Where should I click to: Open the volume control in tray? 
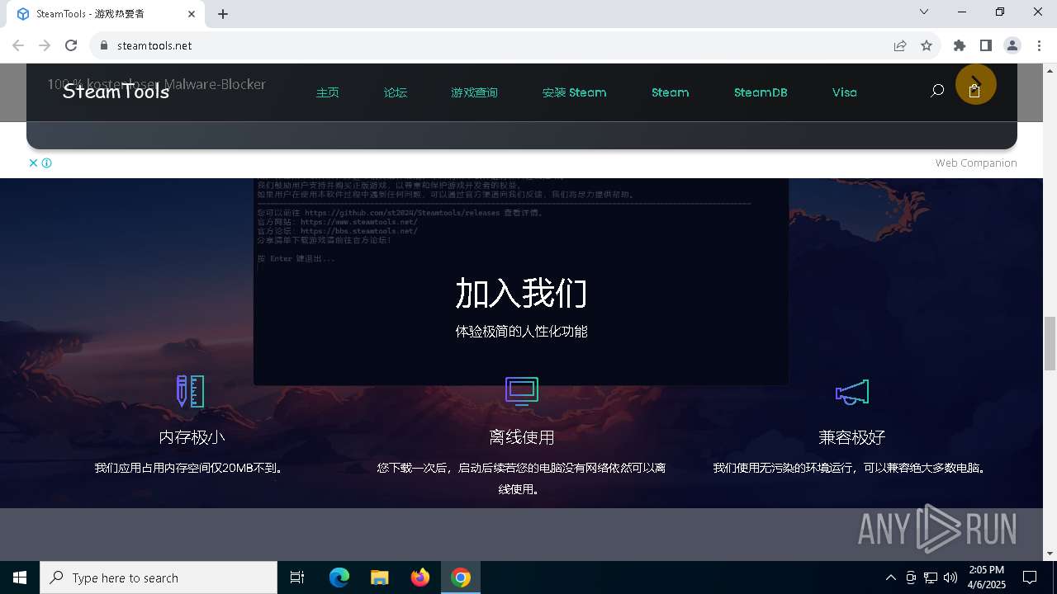pyautogui.click(x=950, y=577)
